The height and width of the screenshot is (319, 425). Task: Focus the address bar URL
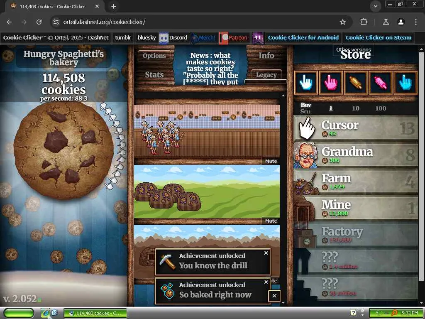pos(104,22)
